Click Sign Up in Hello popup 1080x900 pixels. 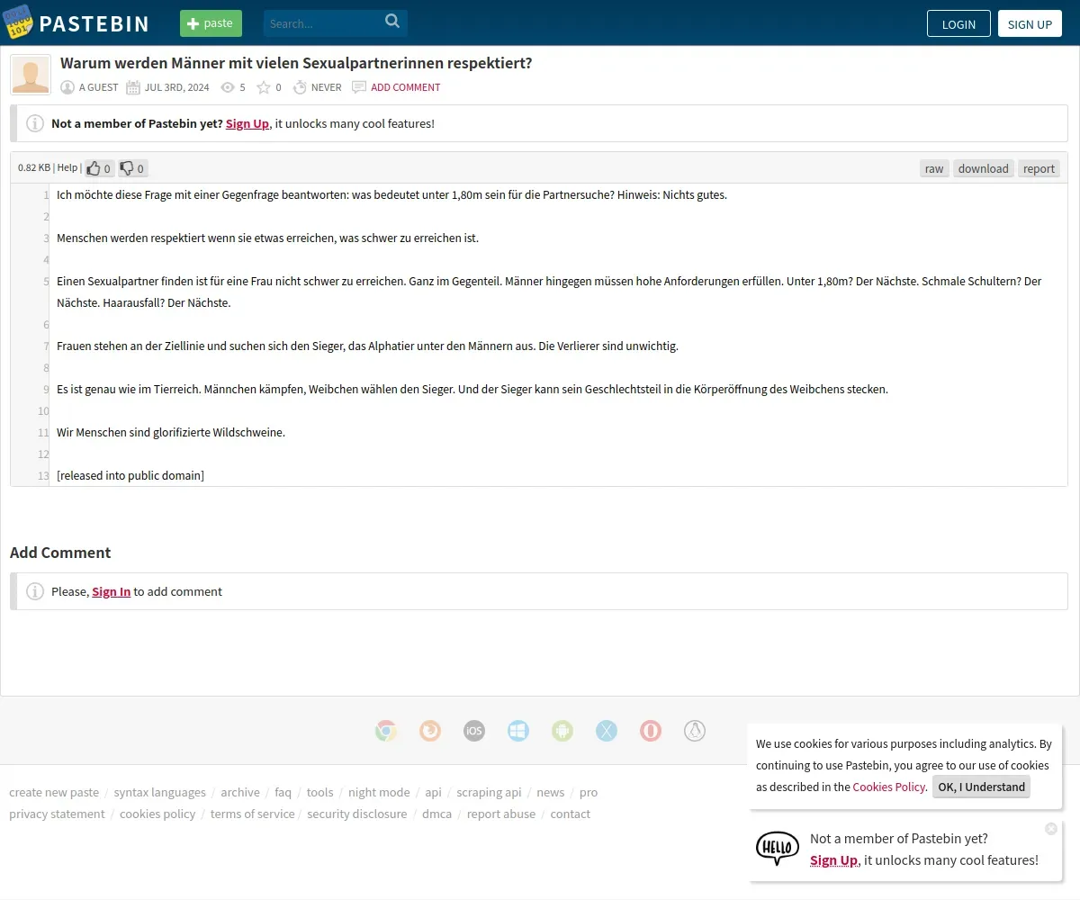[x=833, y=859]
